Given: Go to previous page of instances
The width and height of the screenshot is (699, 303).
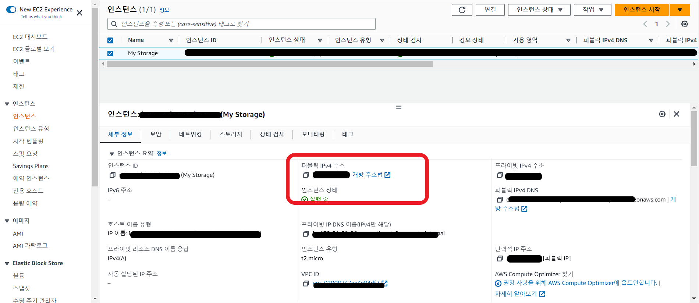Looking at the screenshot, I should 645,24.
